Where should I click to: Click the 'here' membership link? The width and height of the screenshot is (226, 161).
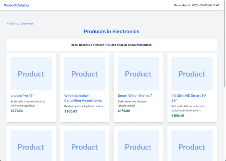click(x=108, y=45)
